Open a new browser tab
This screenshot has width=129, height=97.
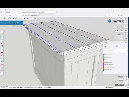click(x=57, y=12)
